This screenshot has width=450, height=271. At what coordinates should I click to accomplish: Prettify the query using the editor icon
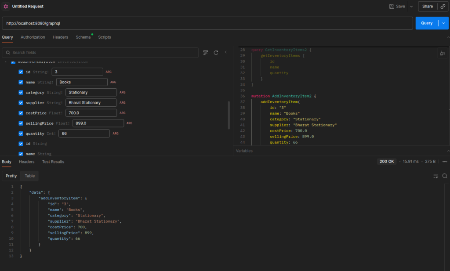click(443, 53)
